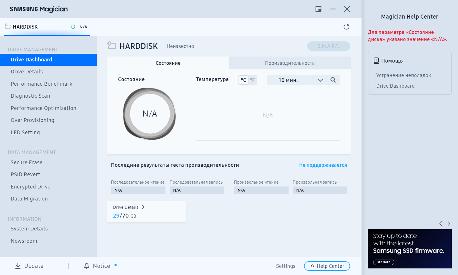Click the magnifier icon in temperature chart
Screen dimensions: 458x275
tap(333, 80)
